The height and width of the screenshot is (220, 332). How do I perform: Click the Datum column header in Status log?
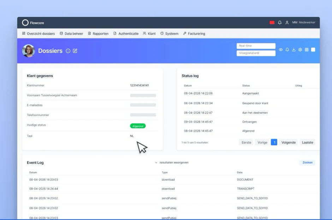pyautogui.click(x=188, y=86)
